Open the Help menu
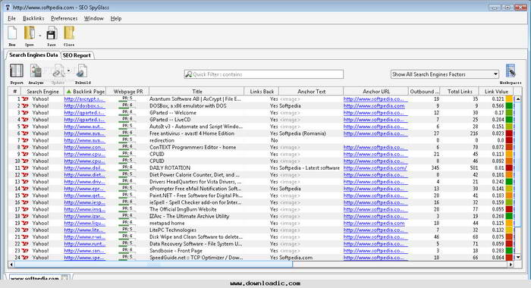Screen dimensions: 531x288 tap(116, 18)
